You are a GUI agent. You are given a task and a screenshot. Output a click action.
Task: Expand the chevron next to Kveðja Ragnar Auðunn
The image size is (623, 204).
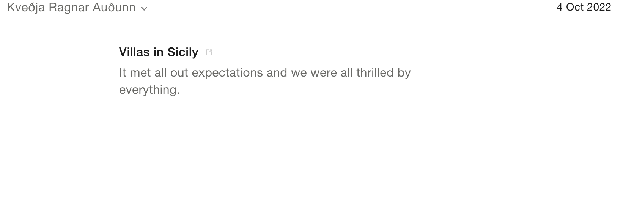tap(144, 9)
